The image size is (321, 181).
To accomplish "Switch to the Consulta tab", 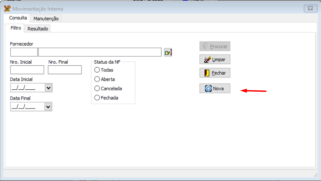I will click(18, 18).
